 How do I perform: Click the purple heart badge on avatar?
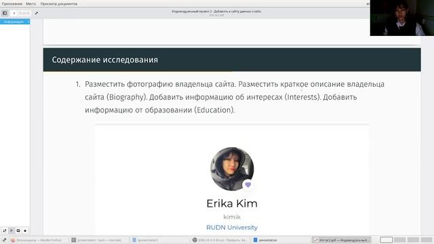[x=248, y=184]
